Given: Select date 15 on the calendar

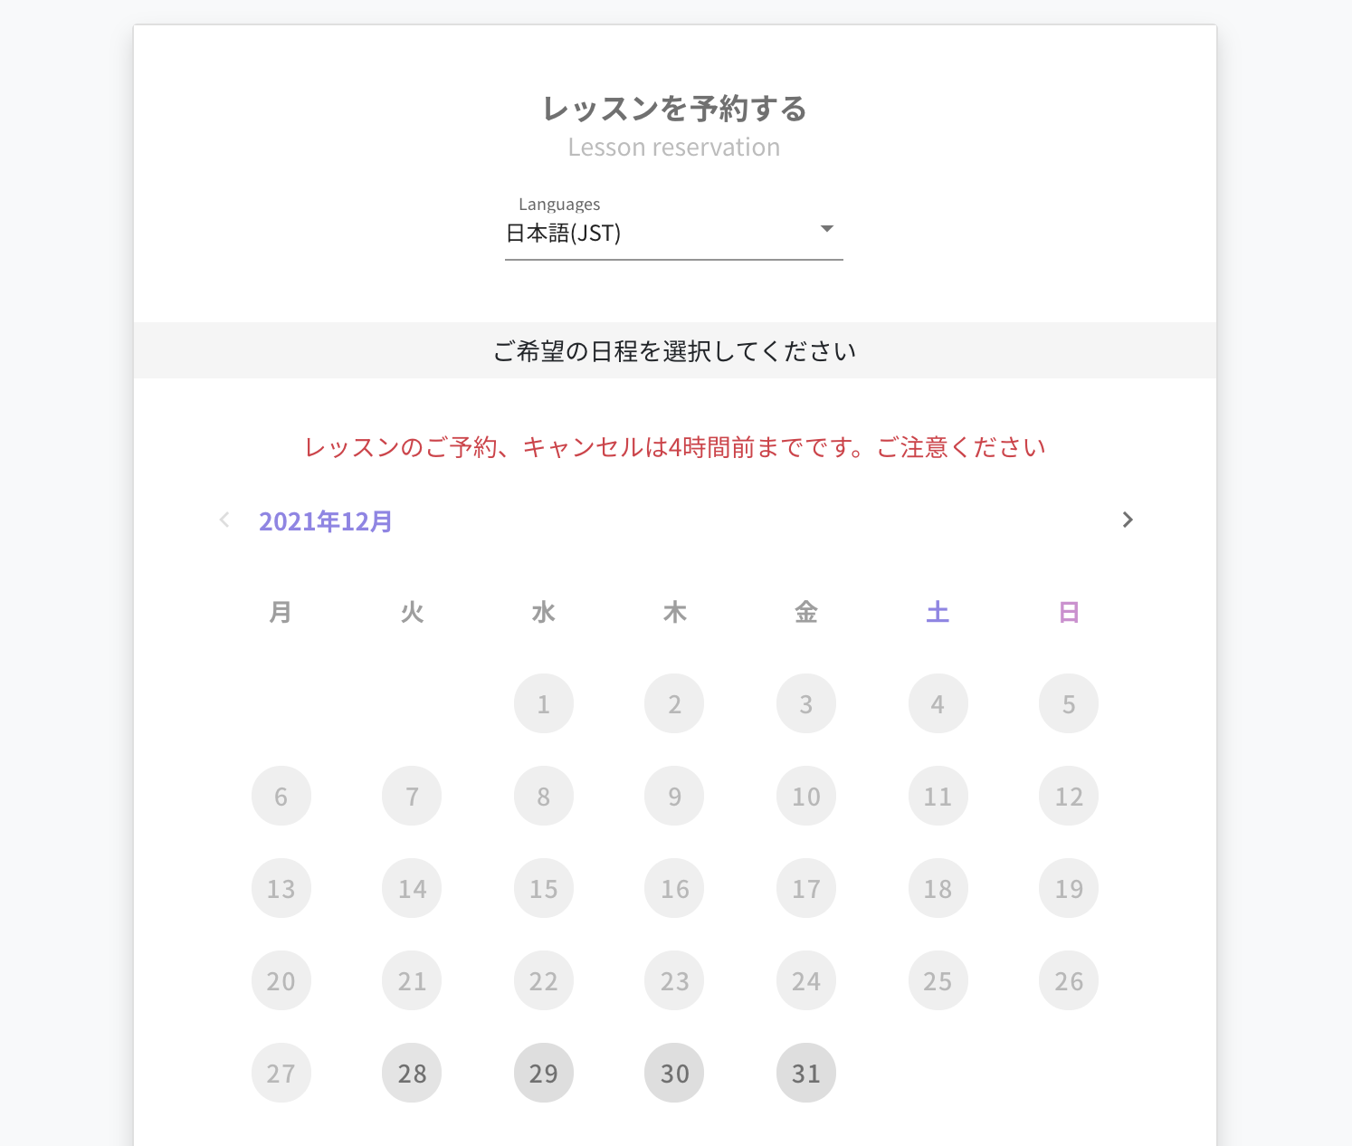Looking at the screenshot, I should (543, 888).
